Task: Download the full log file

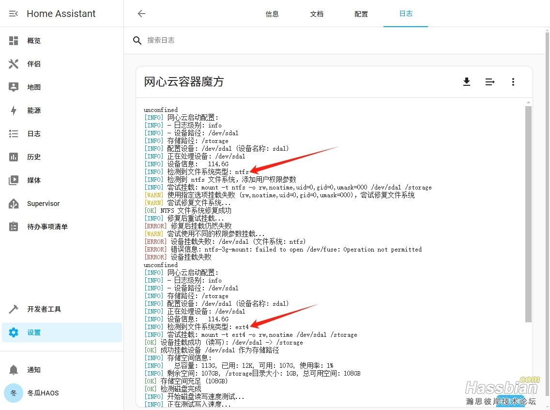Action: [467, 82]
